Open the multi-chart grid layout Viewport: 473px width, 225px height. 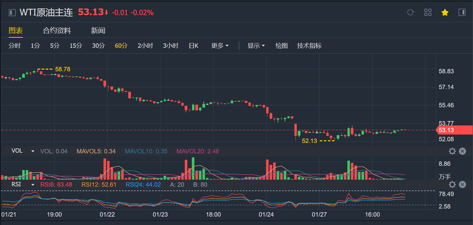point(428,12)
